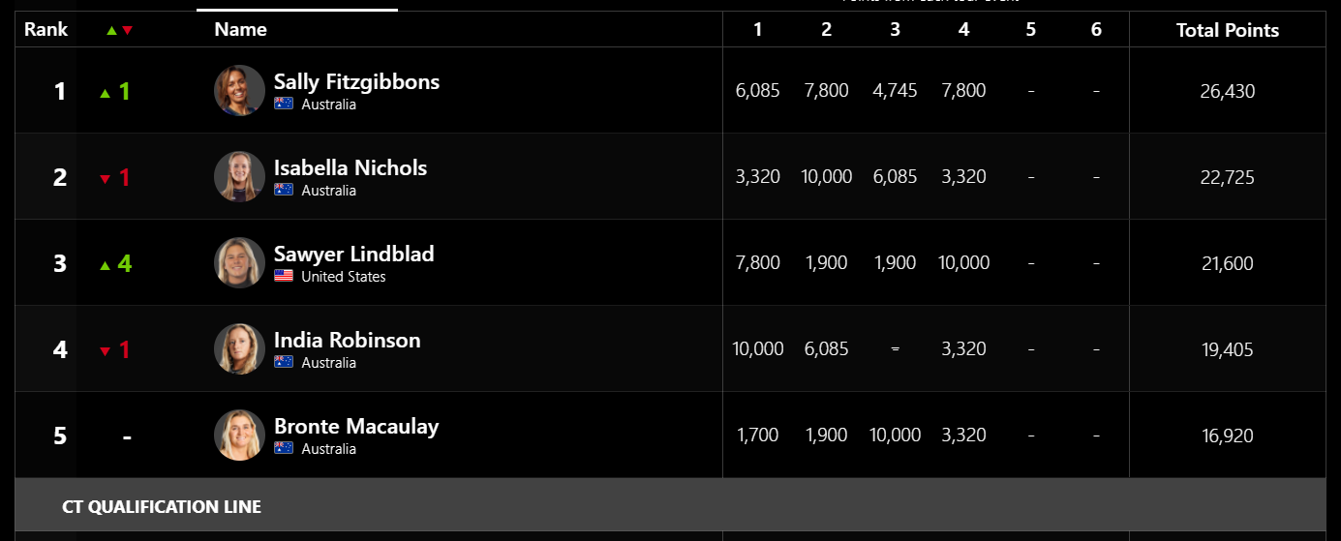This screenshot has width=1341, height=541.
Task: Open Sally Fitzgibbons name link
Action: click(x=356, y=81)
